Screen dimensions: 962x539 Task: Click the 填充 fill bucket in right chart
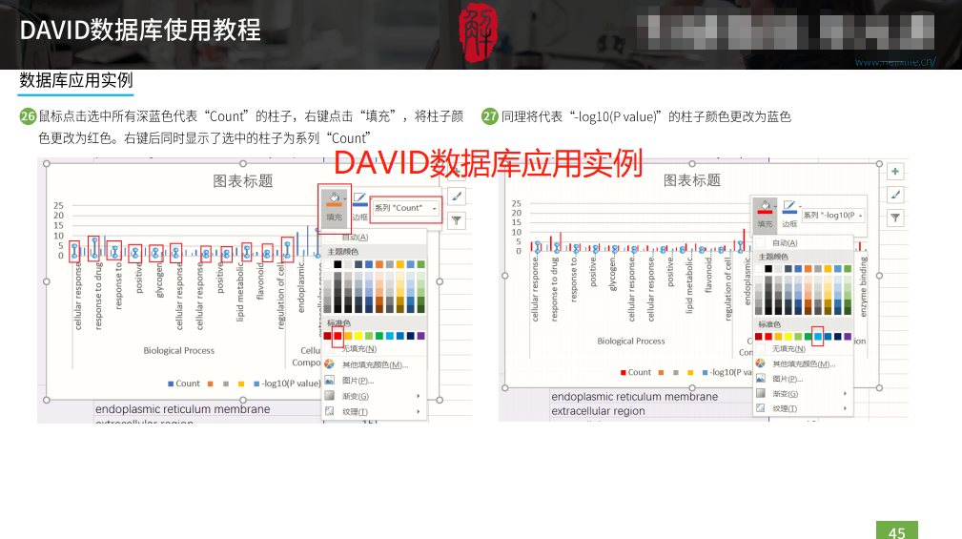(x=765, y=207)
